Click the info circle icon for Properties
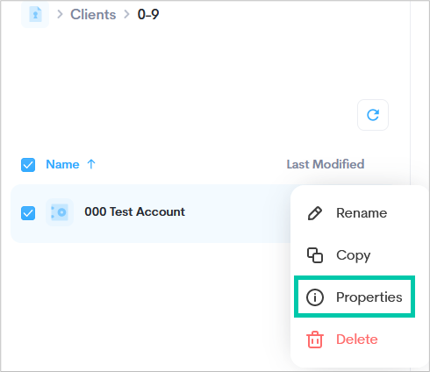The width and height of the screenshot is (430, 372). point(315,297)
